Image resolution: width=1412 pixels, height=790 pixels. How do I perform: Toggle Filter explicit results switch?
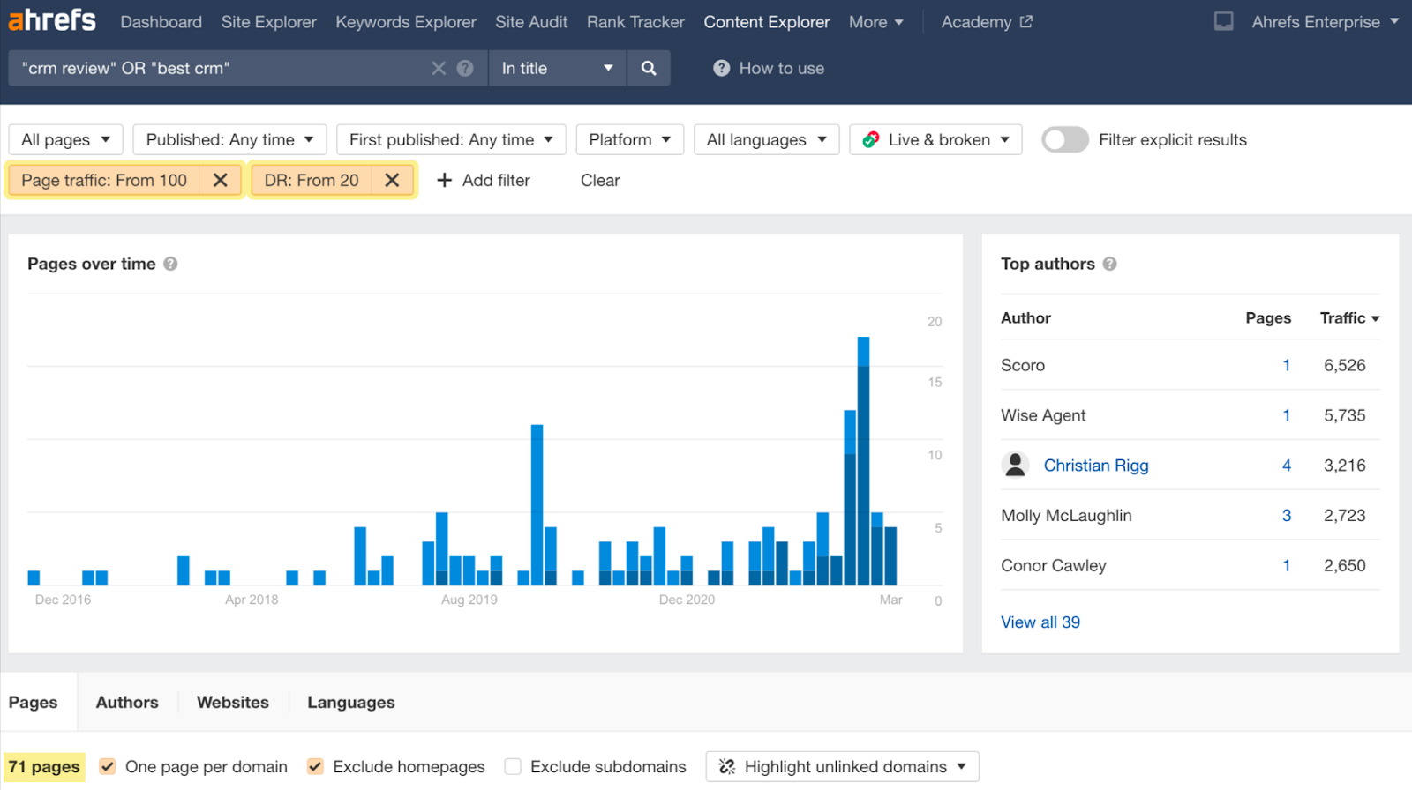point(1064,139)
